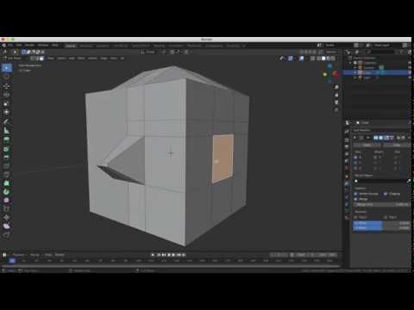Select the Cursor tool in left toolbar

[x=6, y=77]
